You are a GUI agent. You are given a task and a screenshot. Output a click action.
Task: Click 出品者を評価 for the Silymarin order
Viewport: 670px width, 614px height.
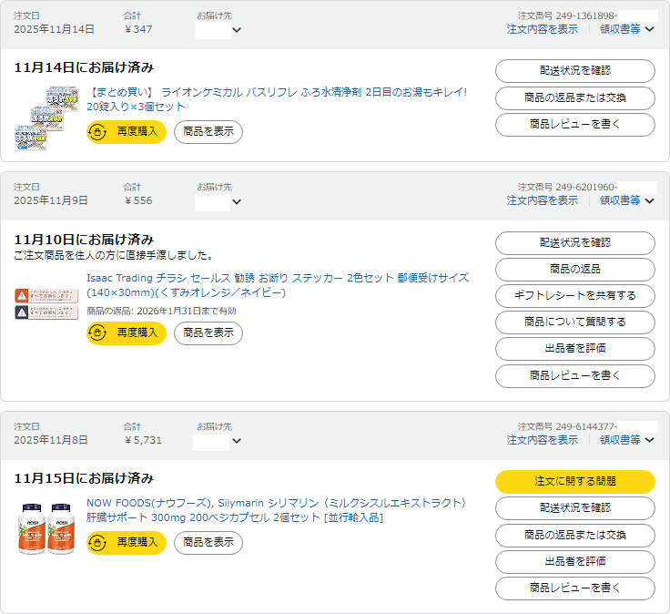[574, 562]
